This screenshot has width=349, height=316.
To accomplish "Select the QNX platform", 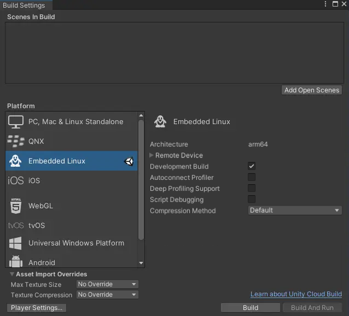I will [72, 141].
